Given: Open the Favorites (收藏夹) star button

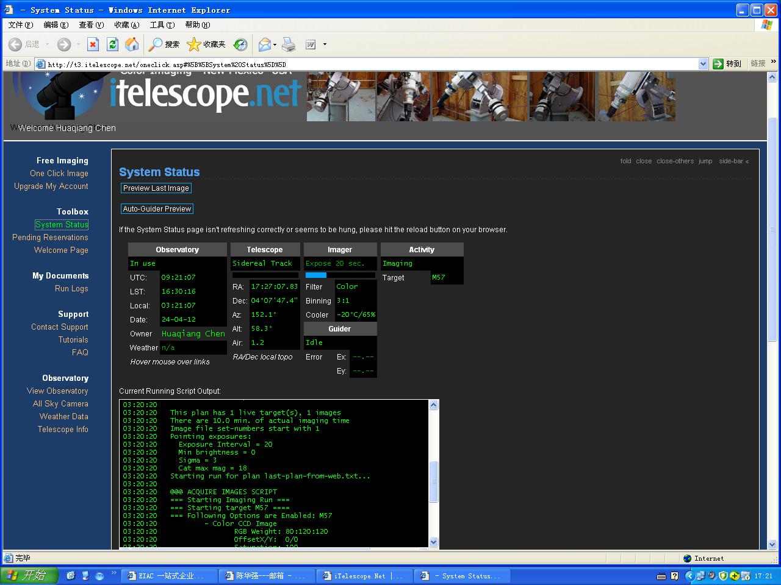Looking at the screenshot, I should point(206,44).
